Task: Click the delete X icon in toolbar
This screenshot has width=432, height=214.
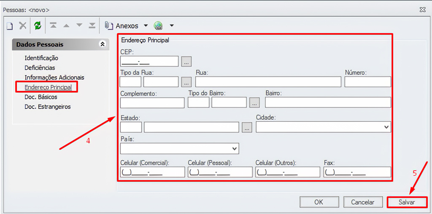Action: (23, 26)
